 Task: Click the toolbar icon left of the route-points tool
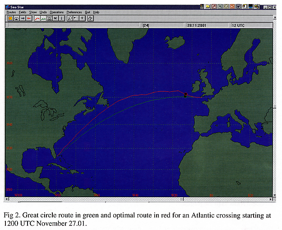pos(82,18)
